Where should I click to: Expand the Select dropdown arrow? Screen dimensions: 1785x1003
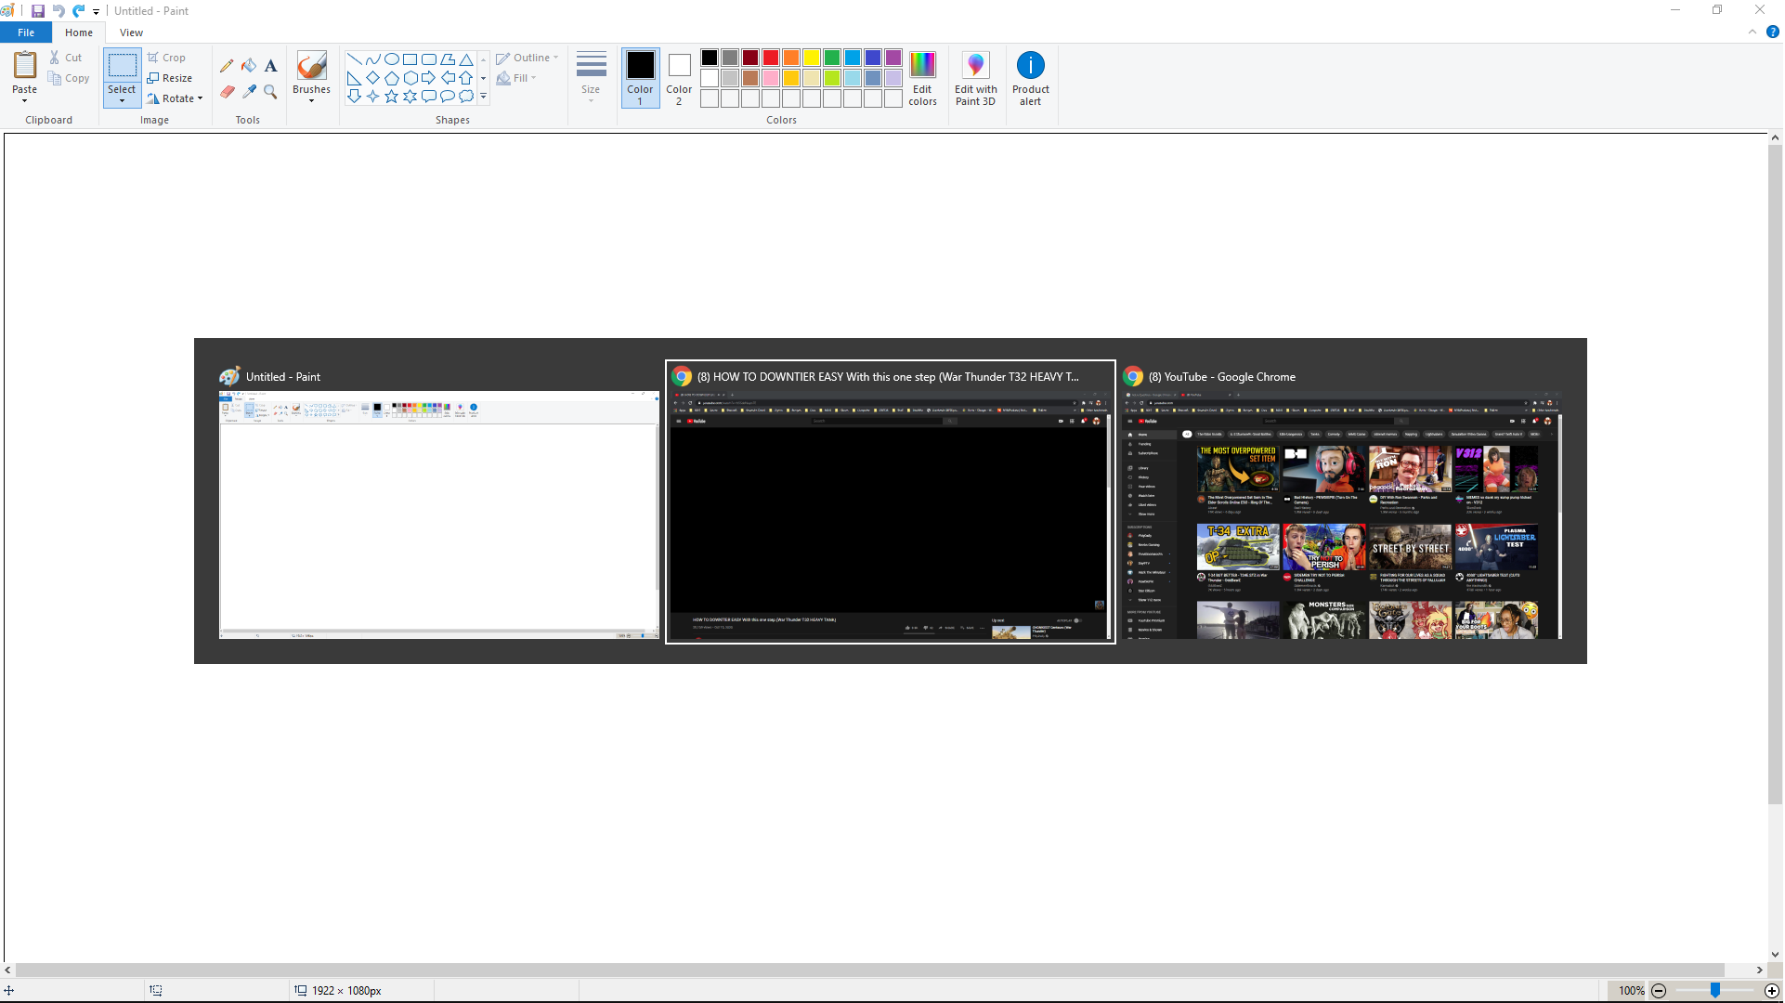point(122,100)
